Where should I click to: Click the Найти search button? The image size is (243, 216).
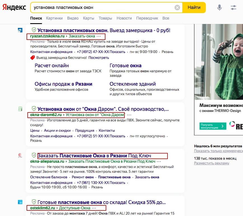pyautogui.click(x=194, y=8)
